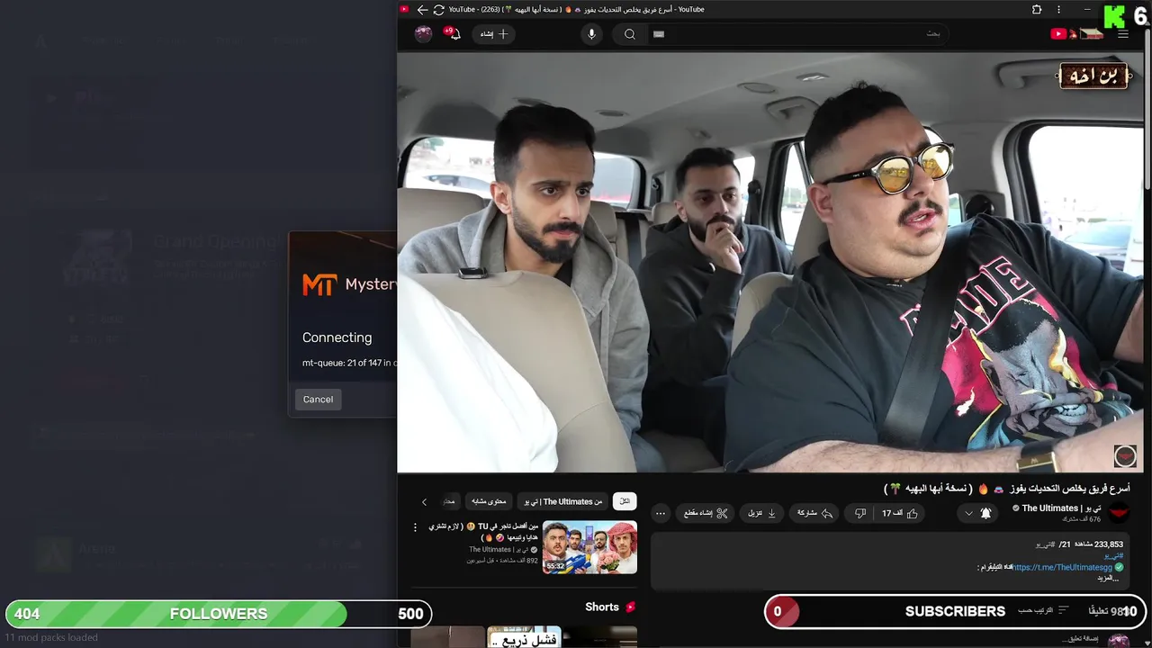Go back with the browser back arrow
The width and height of the screenshot is (1152, 648).
click(422, 10)
